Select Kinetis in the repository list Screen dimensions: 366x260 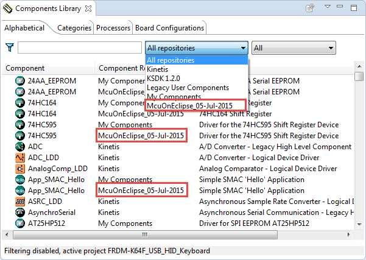point(158,69)
